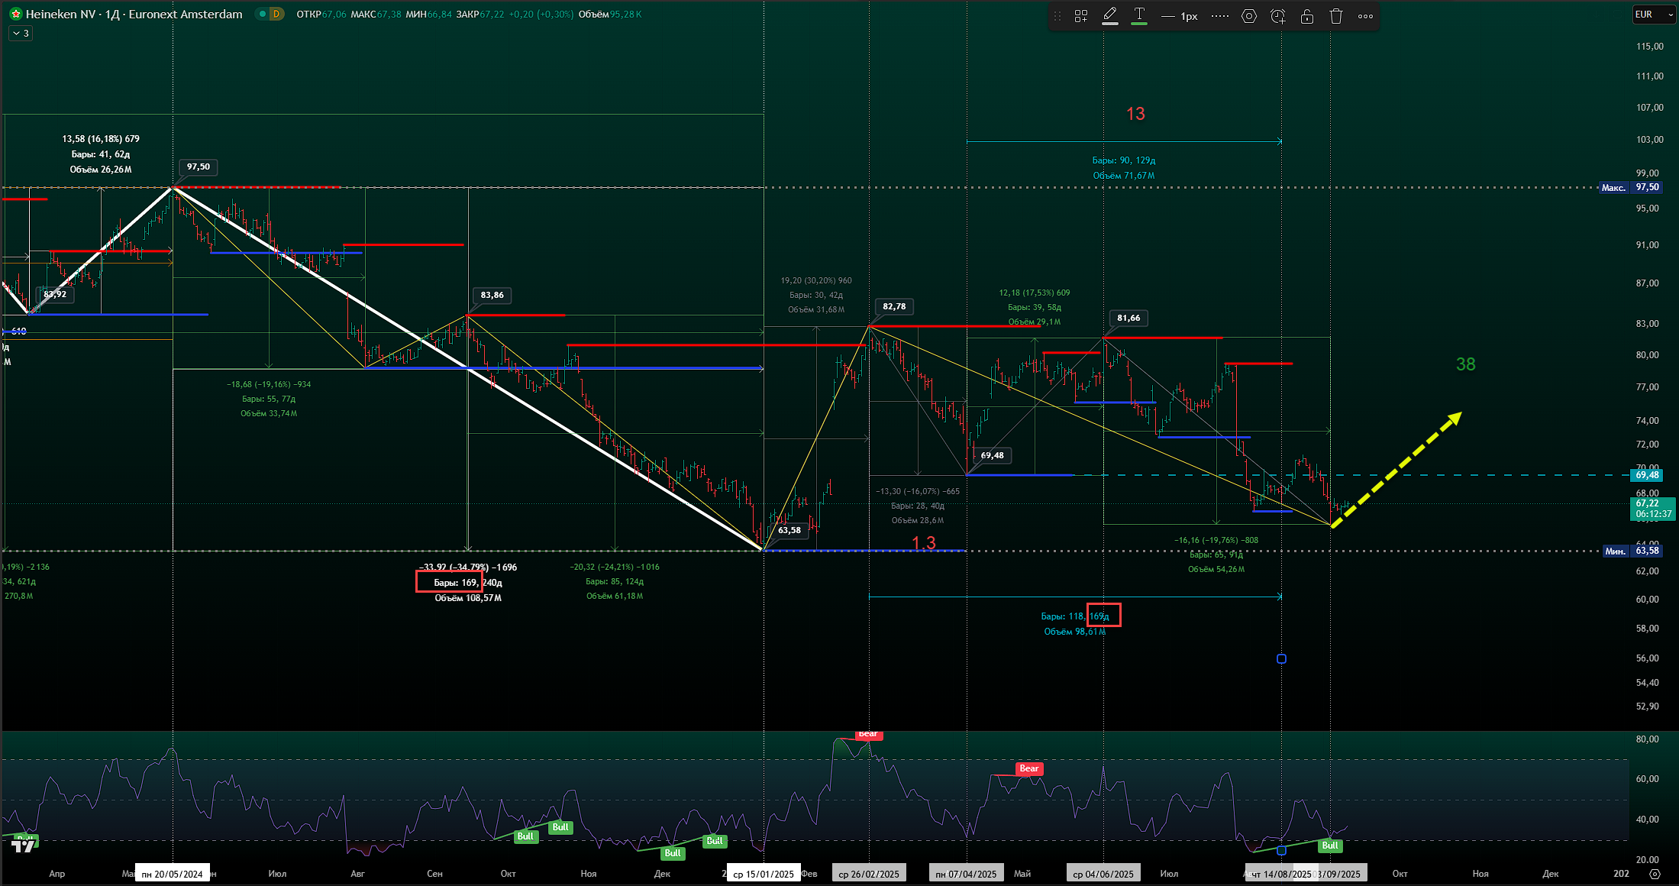
Task: Toggle the lock drawing icon
Action: (1307, 16)
